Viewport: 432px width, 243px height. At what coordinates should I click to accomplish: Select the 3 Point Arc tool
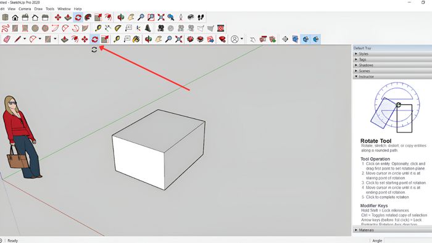pos(75,28)
